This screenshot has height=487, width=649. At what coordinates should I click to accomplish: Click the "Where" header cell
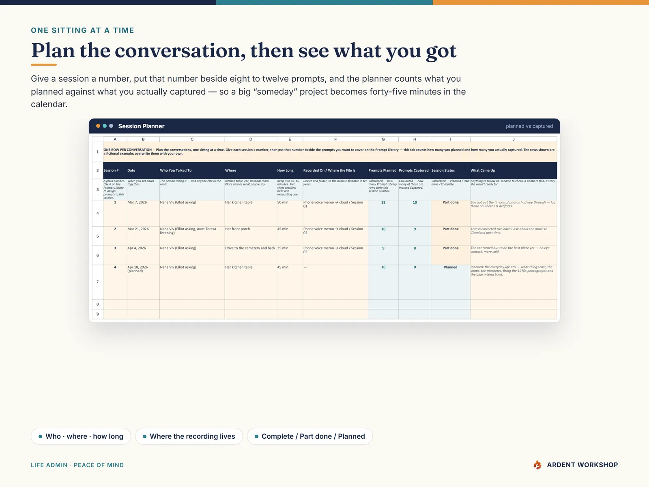[251, 170]
